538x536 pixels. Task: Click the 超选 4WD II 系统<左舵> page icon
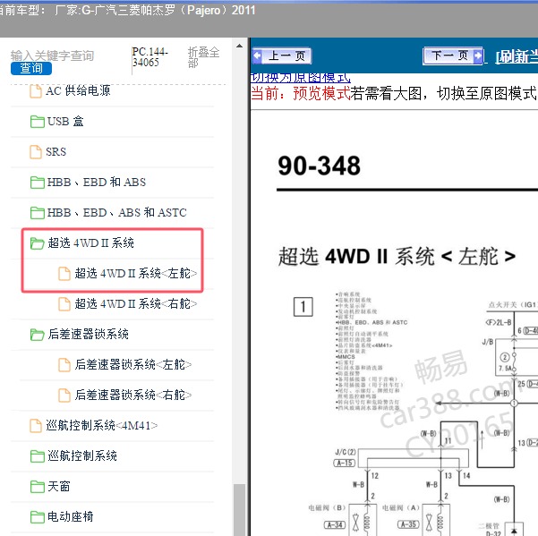[64, 273]
